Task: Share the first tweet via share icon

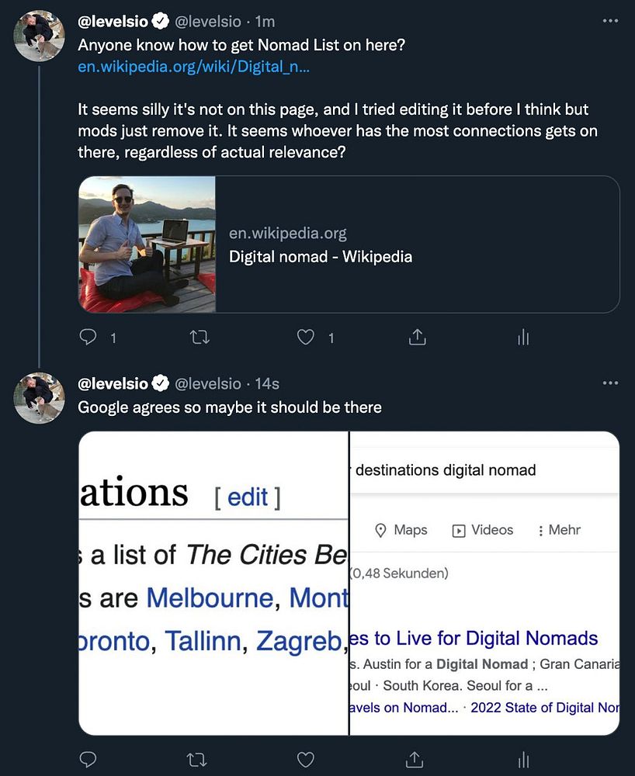Action: pyautogui.click(x=417, y=337)
